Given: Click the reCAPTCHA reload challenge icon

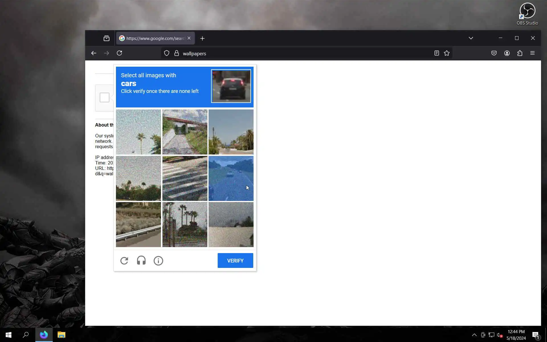Looking at the screenshot, I should 124,260.
